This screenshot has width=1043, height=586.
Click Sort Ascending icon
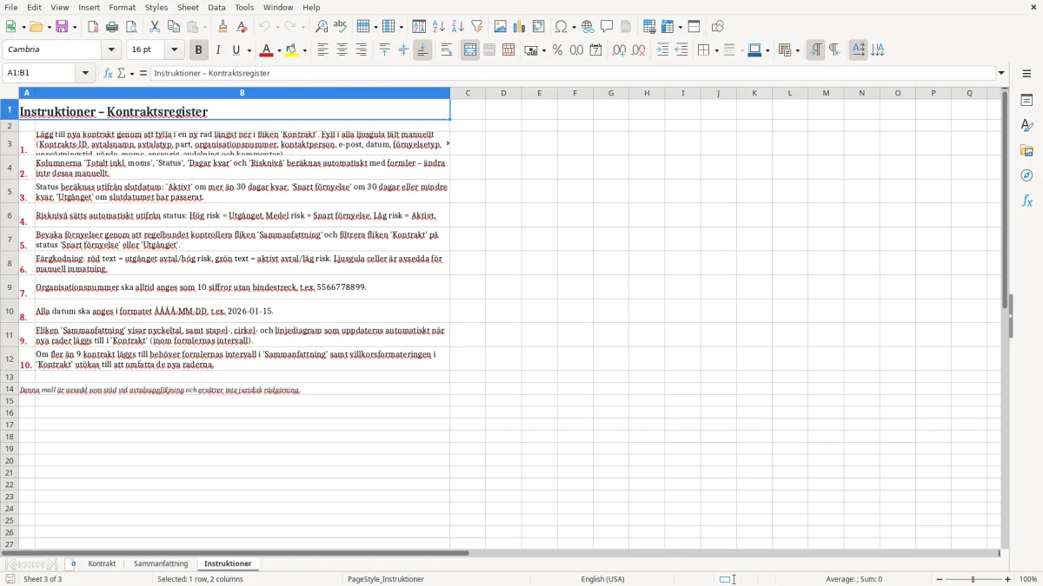439,27
